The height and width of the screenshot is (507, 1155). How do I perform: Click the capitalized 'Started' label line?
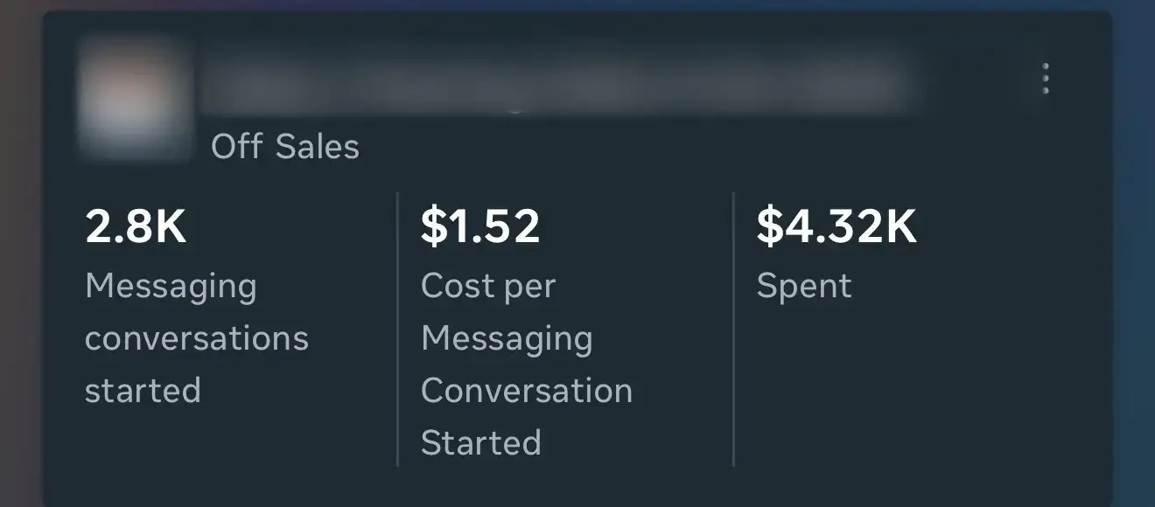(x=481, y=442)
